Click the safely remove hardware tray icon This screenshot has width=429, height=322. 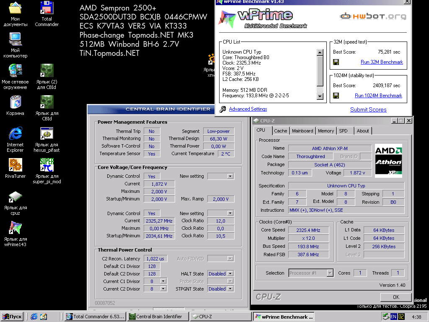point(386,317)
